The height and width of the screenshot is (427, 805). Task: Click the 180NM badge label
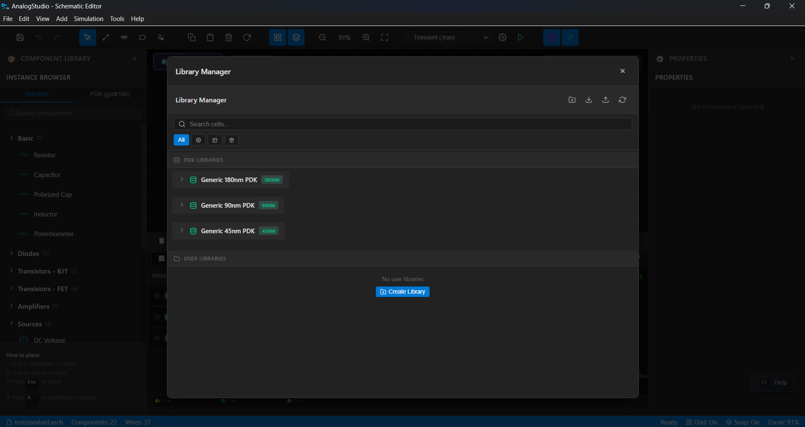[272, 180]
